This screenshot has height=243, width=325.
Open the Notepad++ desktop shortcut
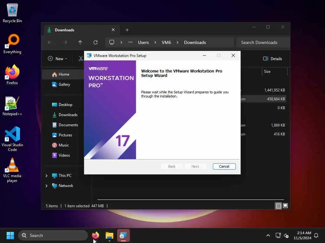12,106
